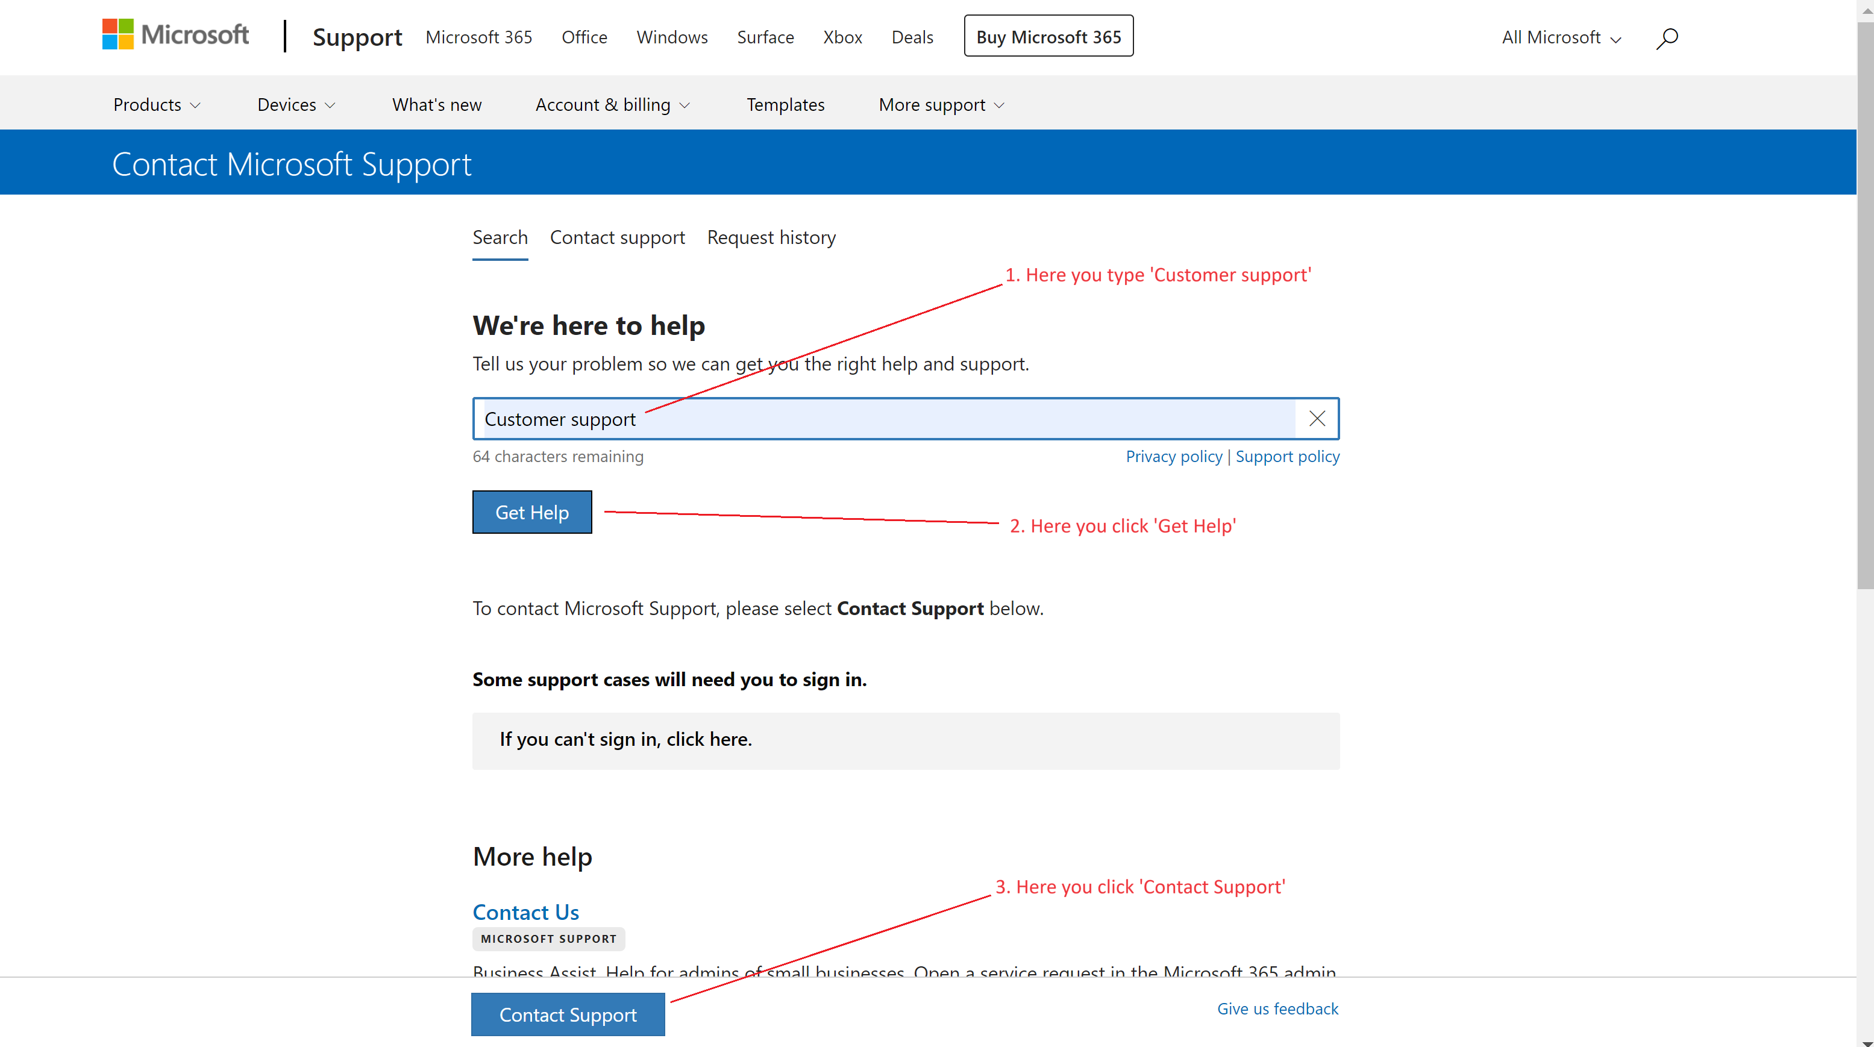Expand Account & billing menu
1874x1047 pixels.
613,105
